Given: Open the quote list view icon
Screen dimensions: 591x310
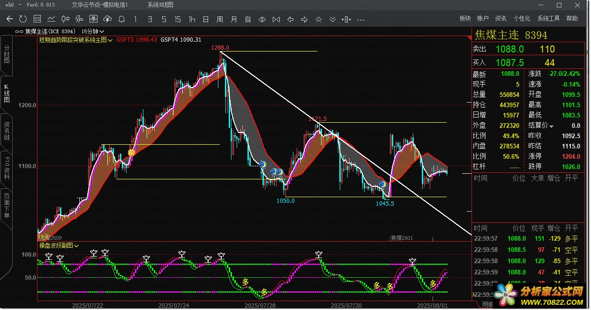Looking at the screenshot, I should click(37, 19).
